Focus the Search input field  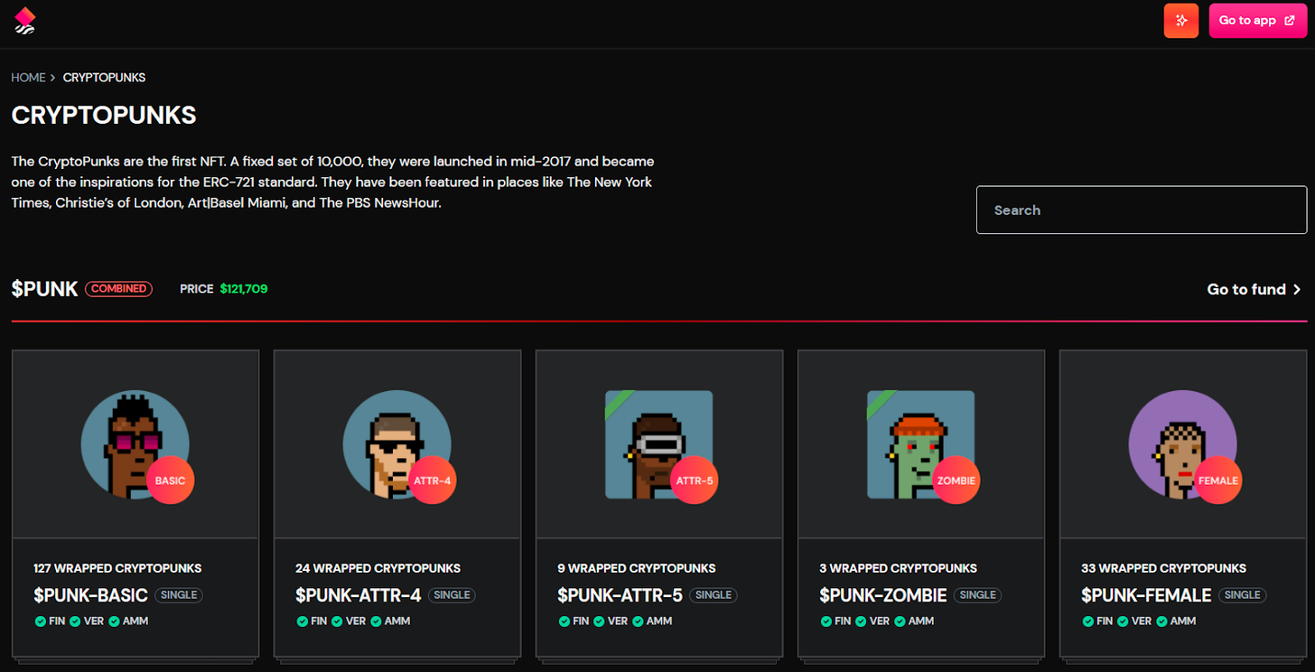pyautogui.click(x=1142, y=210)
